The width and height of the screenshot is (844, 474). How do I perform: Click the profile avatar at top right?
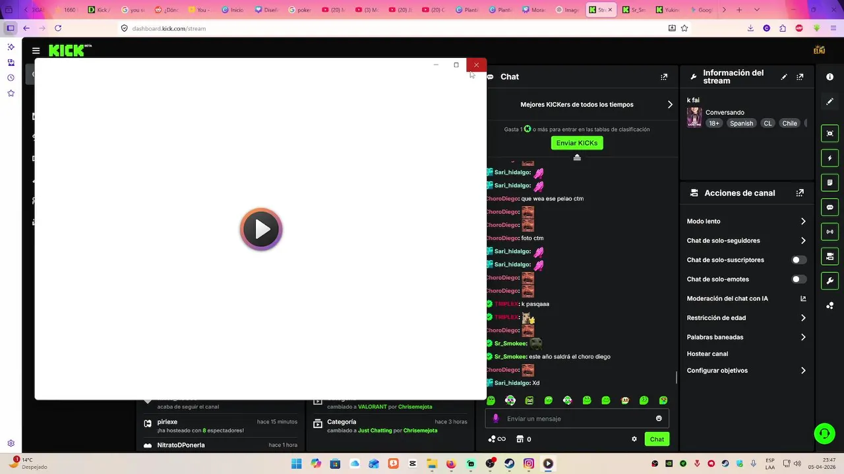point(820,50)
